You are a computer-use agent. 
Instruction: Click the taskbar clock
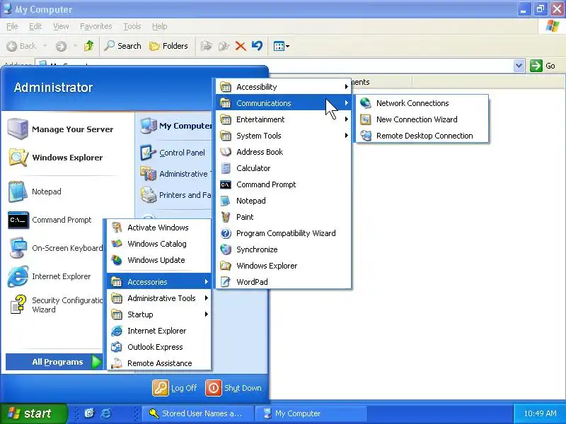pyautogui.click(x=540, y=413)
